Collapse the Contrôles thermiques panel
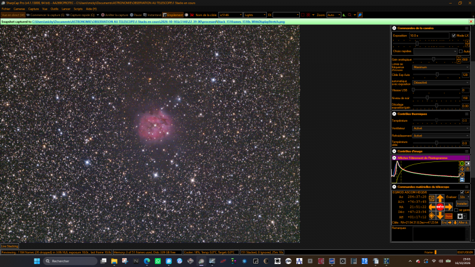The width and height of the screenshot is (475, 267). pos(394,114)
